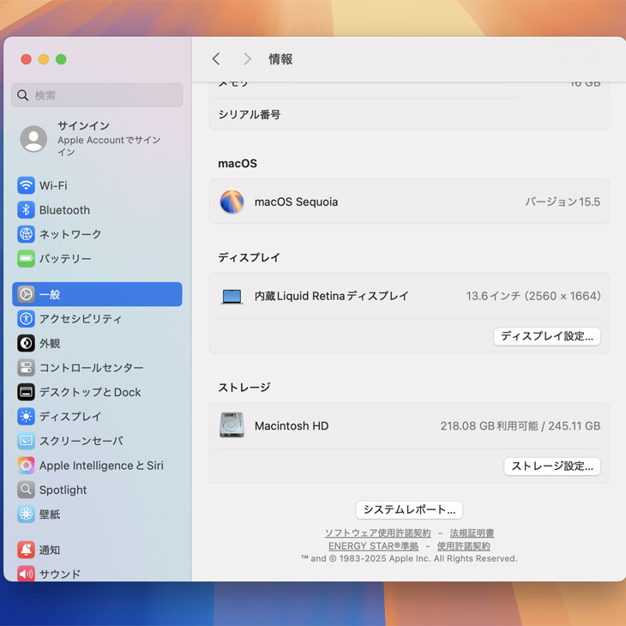Go back with the left chevron

(x=216, y=58)
